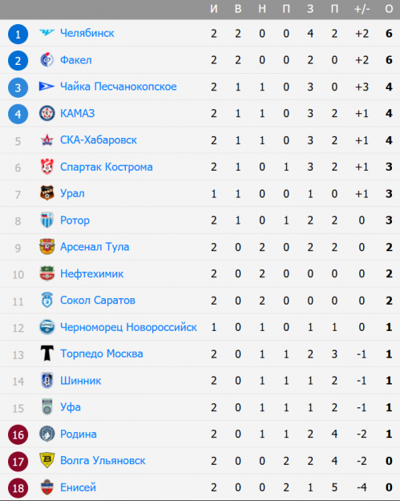This screenshot has height=501, width=400.
Task: Click the Ротор striped shield logo
Action: (x=46, y=220)
